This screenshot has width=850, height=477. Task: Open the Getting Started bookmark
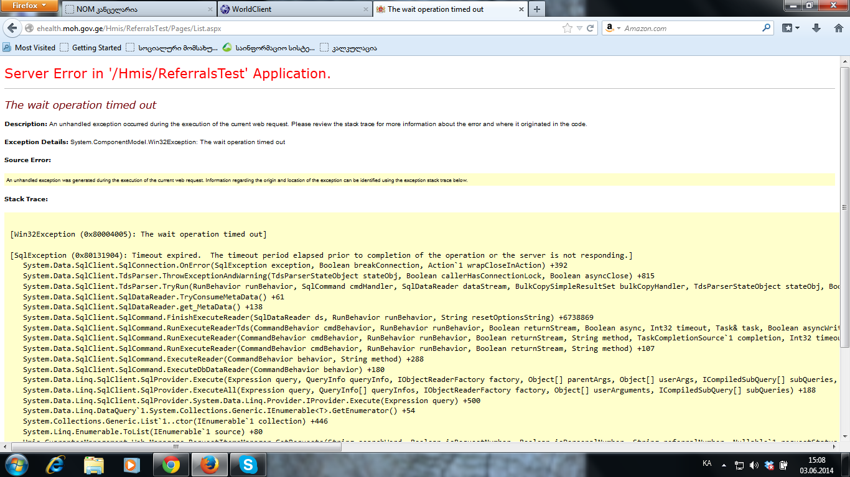click(x=91, y=48)
